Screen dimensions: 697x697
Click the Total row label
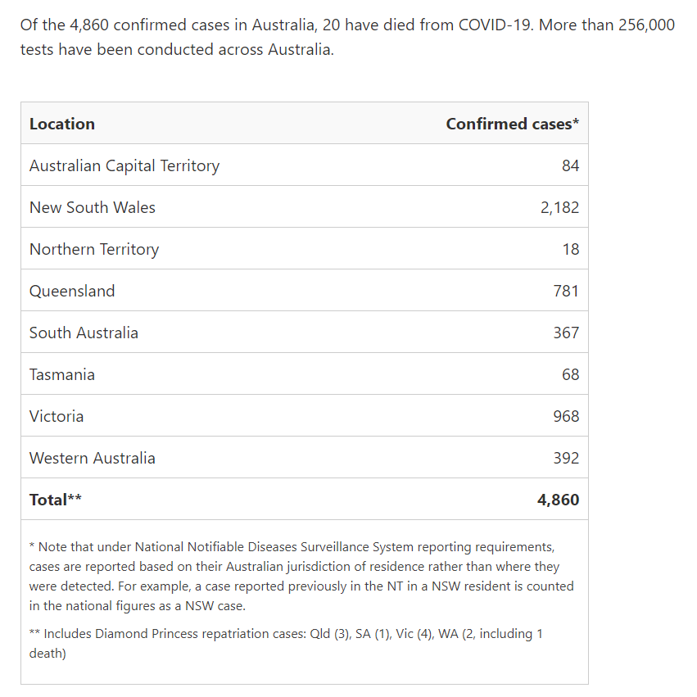[x=56, y=500]
